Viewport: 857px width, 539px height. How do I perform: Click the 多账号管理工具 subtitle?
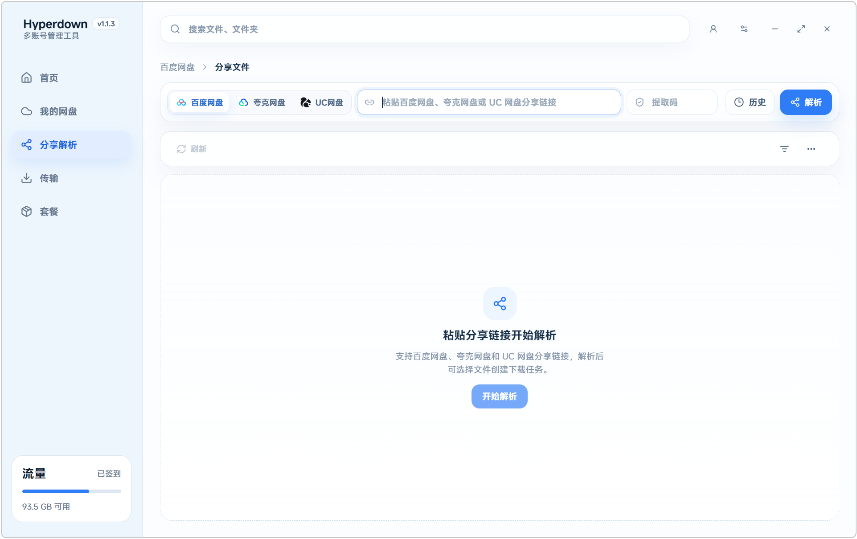click(x=51, y=36)
